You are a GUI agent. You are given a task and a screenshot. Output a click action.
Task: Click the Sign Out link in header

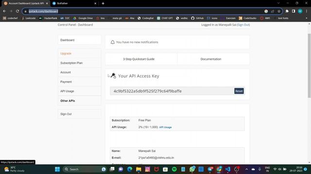click(243, 25)
